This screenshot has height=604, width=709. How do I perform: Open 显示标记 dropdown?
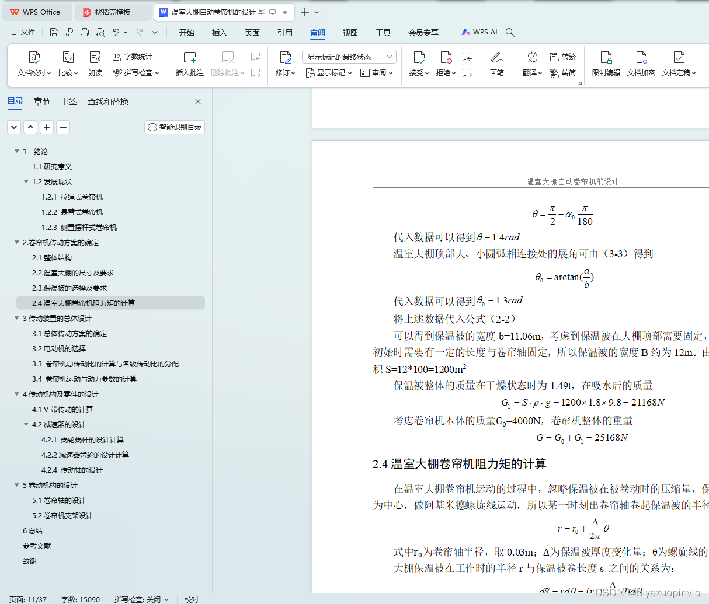coord(329,73)
